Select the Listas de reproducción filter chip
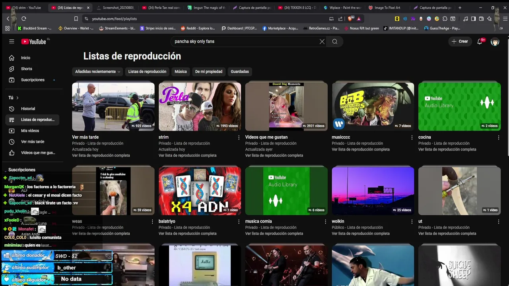Viewport: 509px width, 286px height. 147,71
